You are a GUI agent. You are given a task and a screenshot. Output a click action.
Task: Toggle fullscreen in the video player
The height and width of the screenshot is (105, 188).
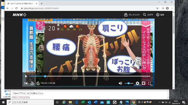[x=150, y=83]
